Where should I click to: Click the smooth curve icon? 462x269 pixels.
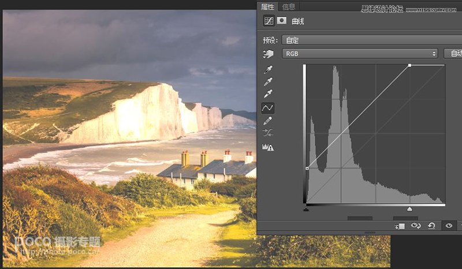coord(268,133)
